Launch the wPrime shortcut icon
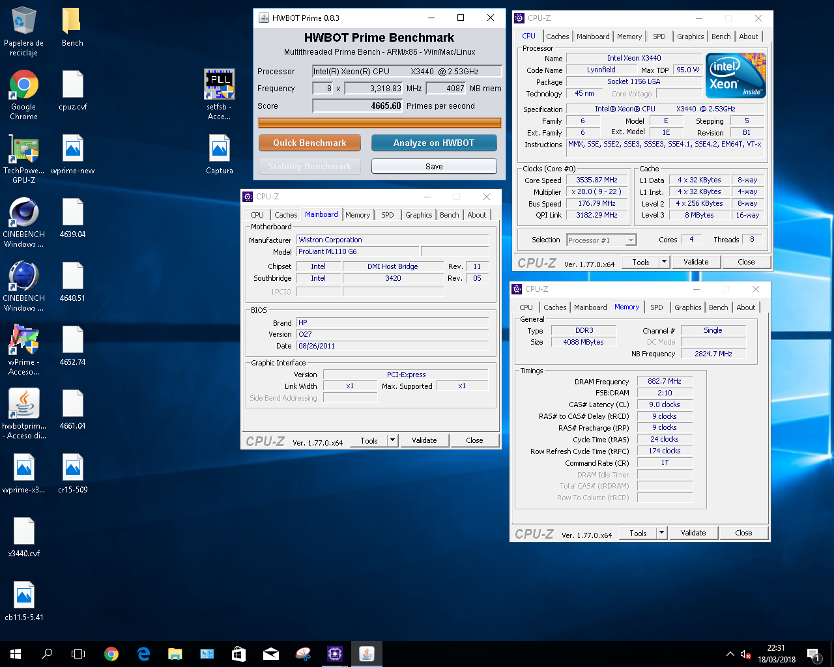Image resolution: width=834 pixels, height=667 pixels. pos(24,350)
